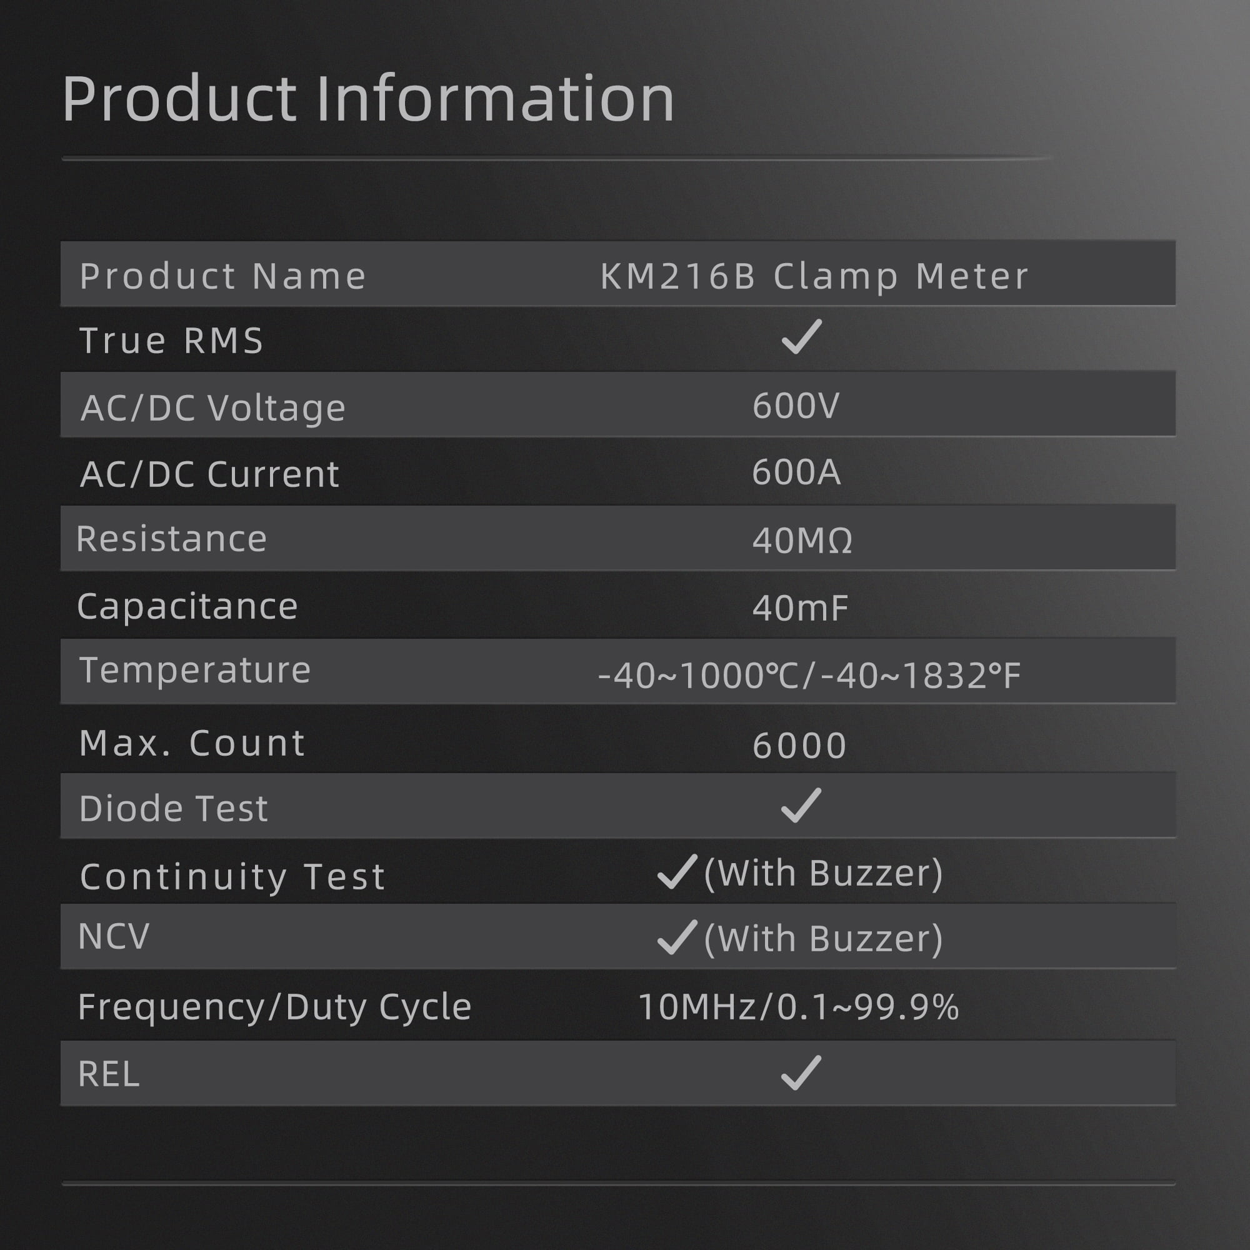
Task: Click the 40MΩ resistance value
Action: 802,540
